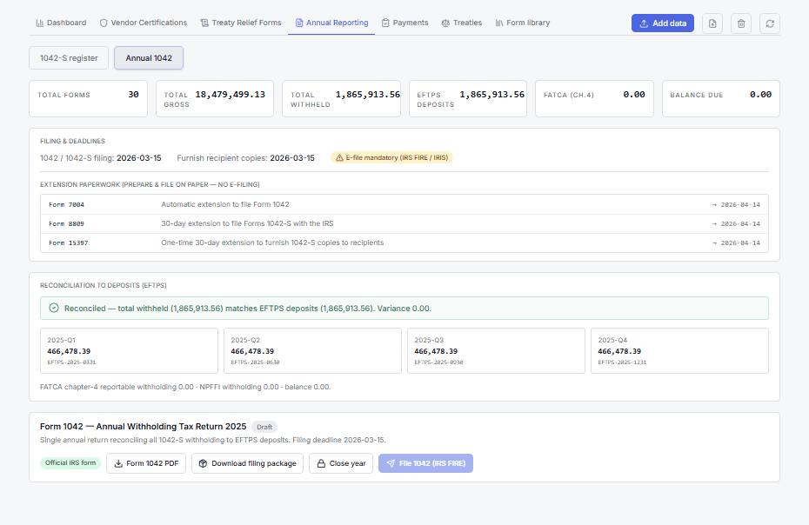
Task: Open the Treaties tab
Action: pyautogui.click(x=461, y=23)
